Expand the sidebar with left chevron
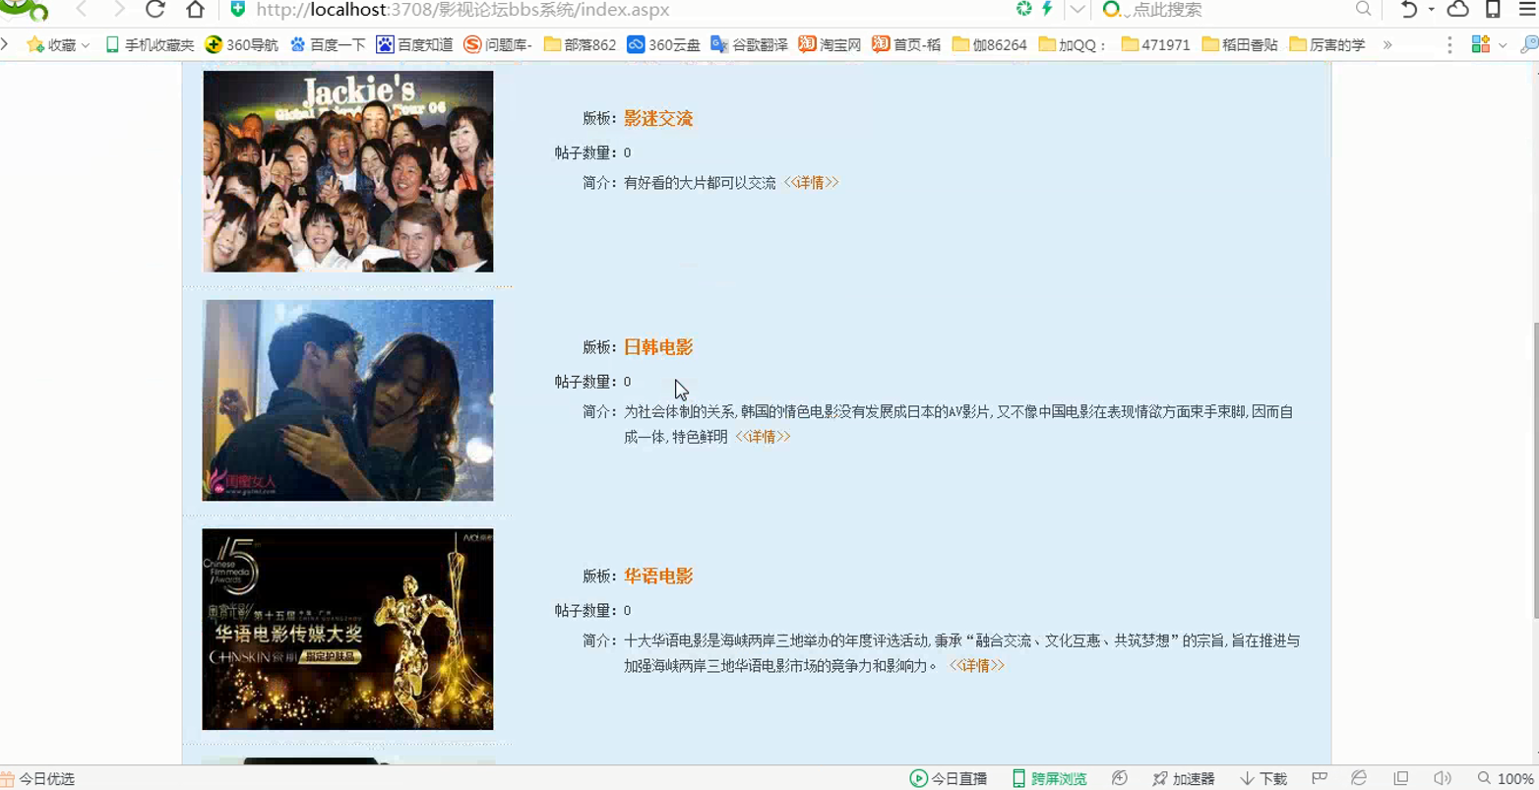This screenshot has width=1539, height=790. [5, 44]
